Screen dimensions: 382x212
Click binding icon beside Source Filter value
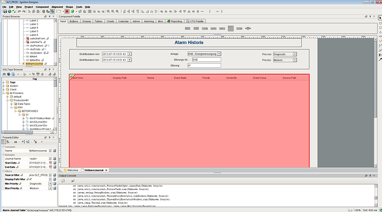click(55, 175)
